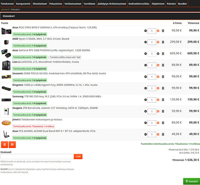Screen dimensions: 200x185
Task: Click the Asus PCE-AX3000 antenna thumbnail
Action: [6, 134]
